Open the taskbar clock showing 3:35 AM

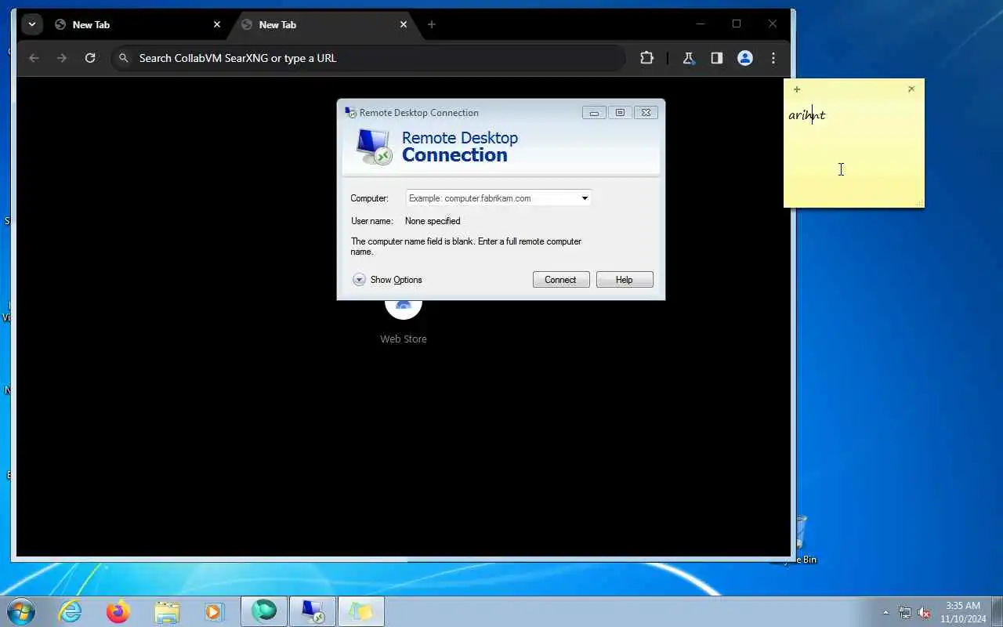pos(963,612)
